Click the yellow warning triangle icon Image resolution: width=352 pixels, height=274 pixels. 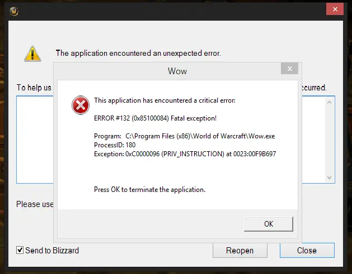(32, 54)
